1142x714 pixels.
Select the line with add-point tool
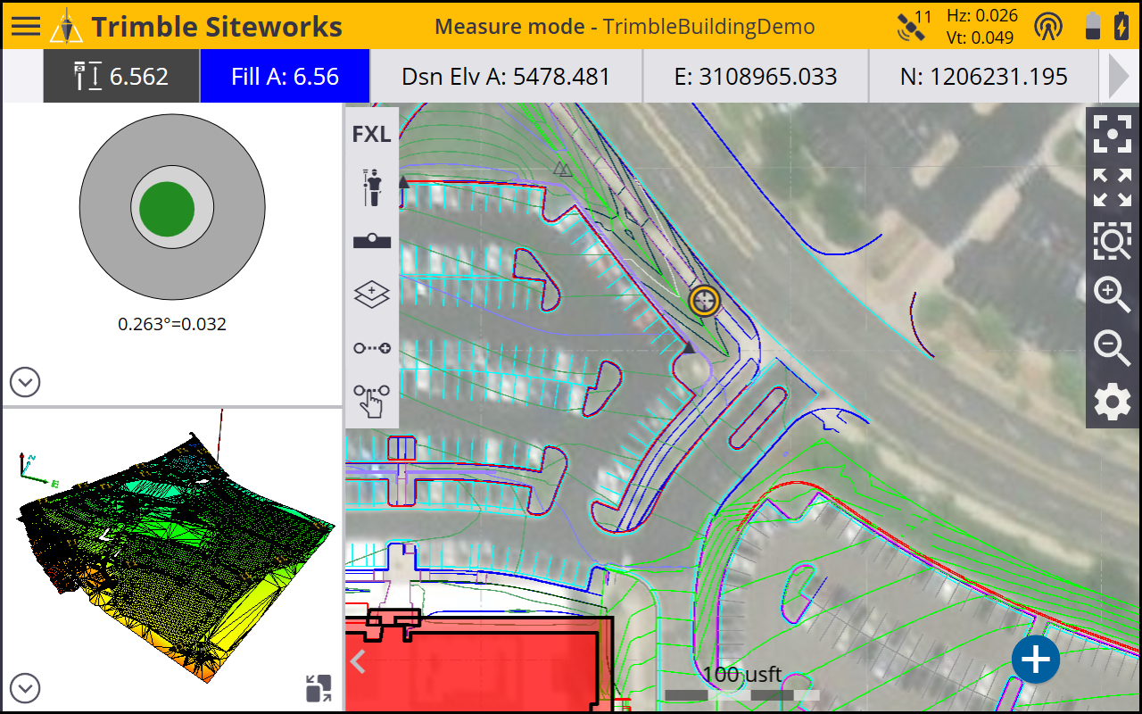[x=372, y=348]
